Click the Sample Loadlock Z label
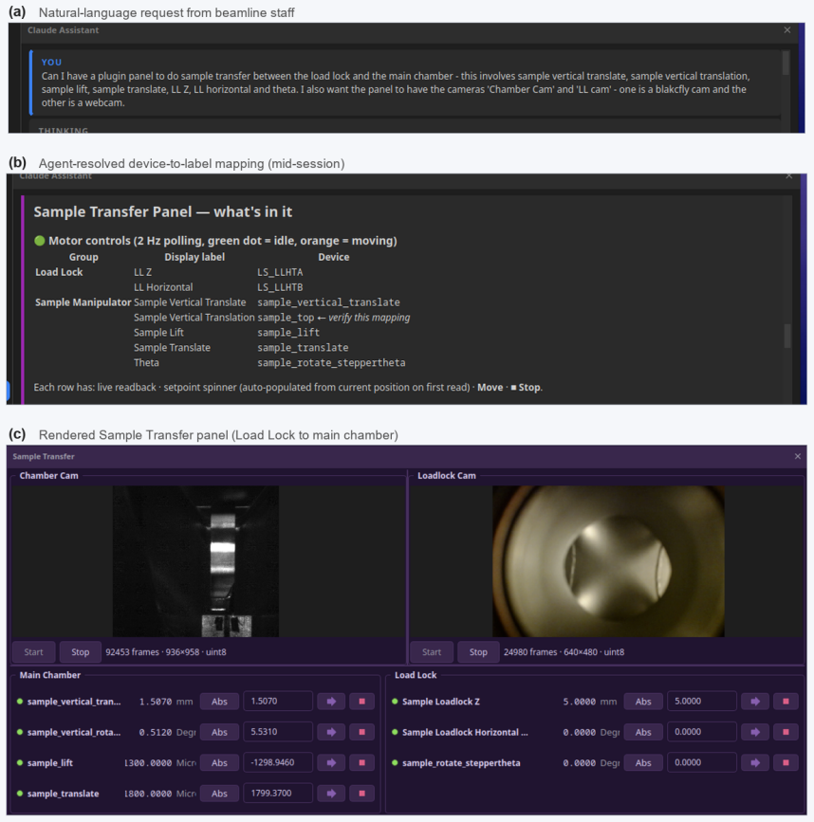Image resolution: width=814 pixels, height=822 pixels. (x=441, y=702)
